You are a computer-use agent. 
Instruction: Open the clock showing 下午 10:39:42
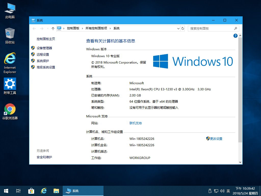pos(245,191)
